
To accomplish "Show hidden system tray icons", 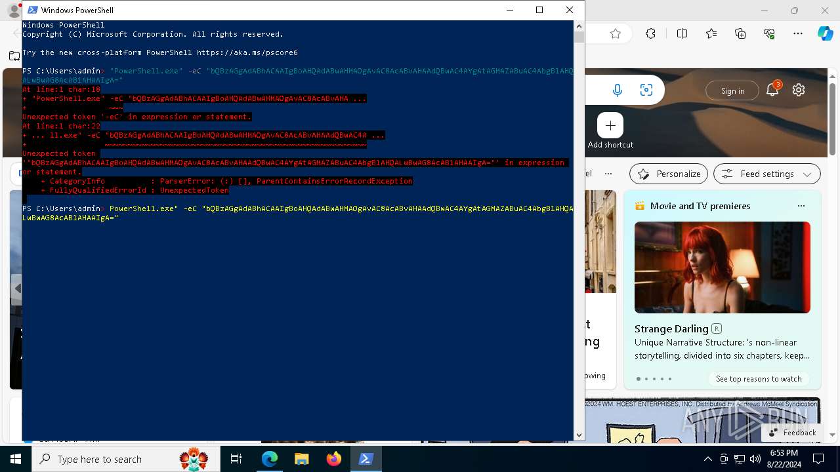I will (707, 459).
